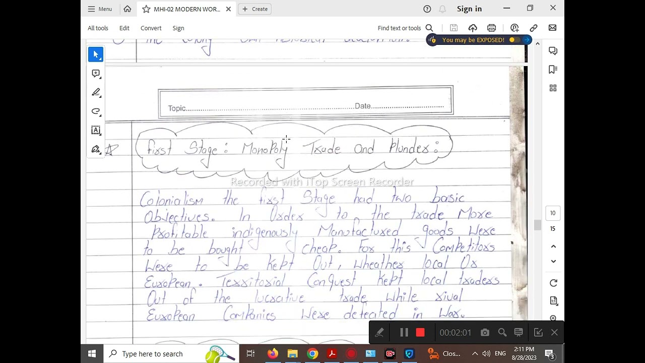The height and width of the screenshot is (363, 645).
Task: Change the ENG input language
Action: click(500, 354)
